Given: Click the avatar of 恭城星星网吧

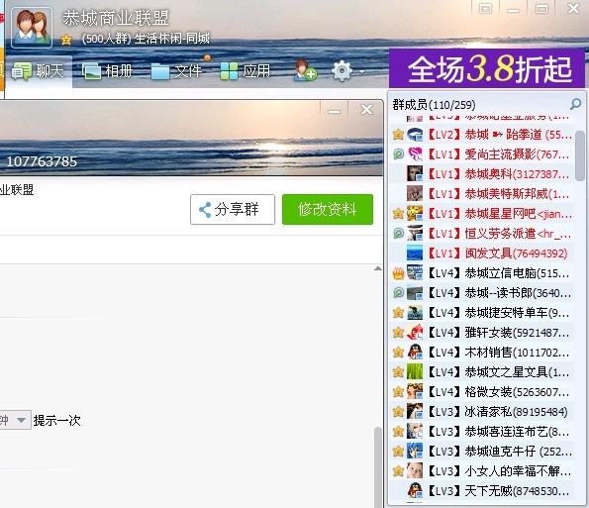Looking at the screenshot, I should coord(415,214).
